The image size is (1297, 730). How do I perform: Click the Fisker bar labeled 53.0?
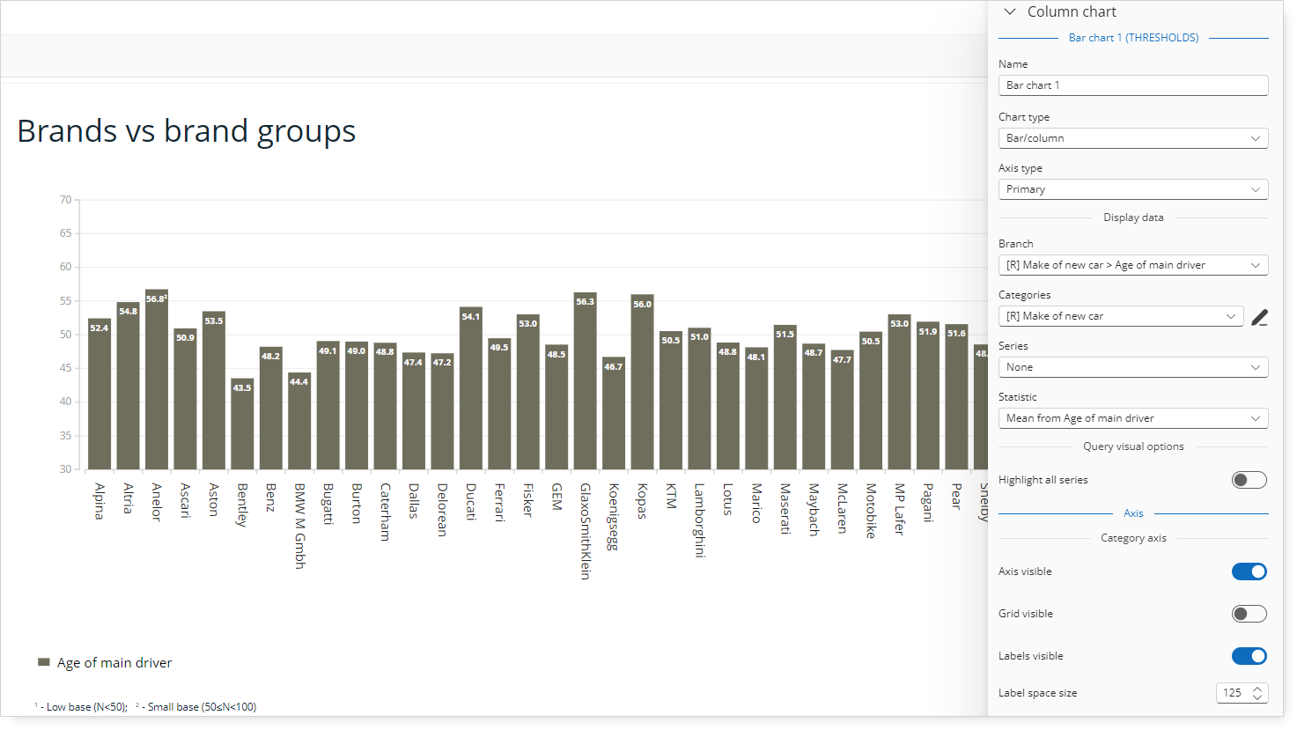528,392
